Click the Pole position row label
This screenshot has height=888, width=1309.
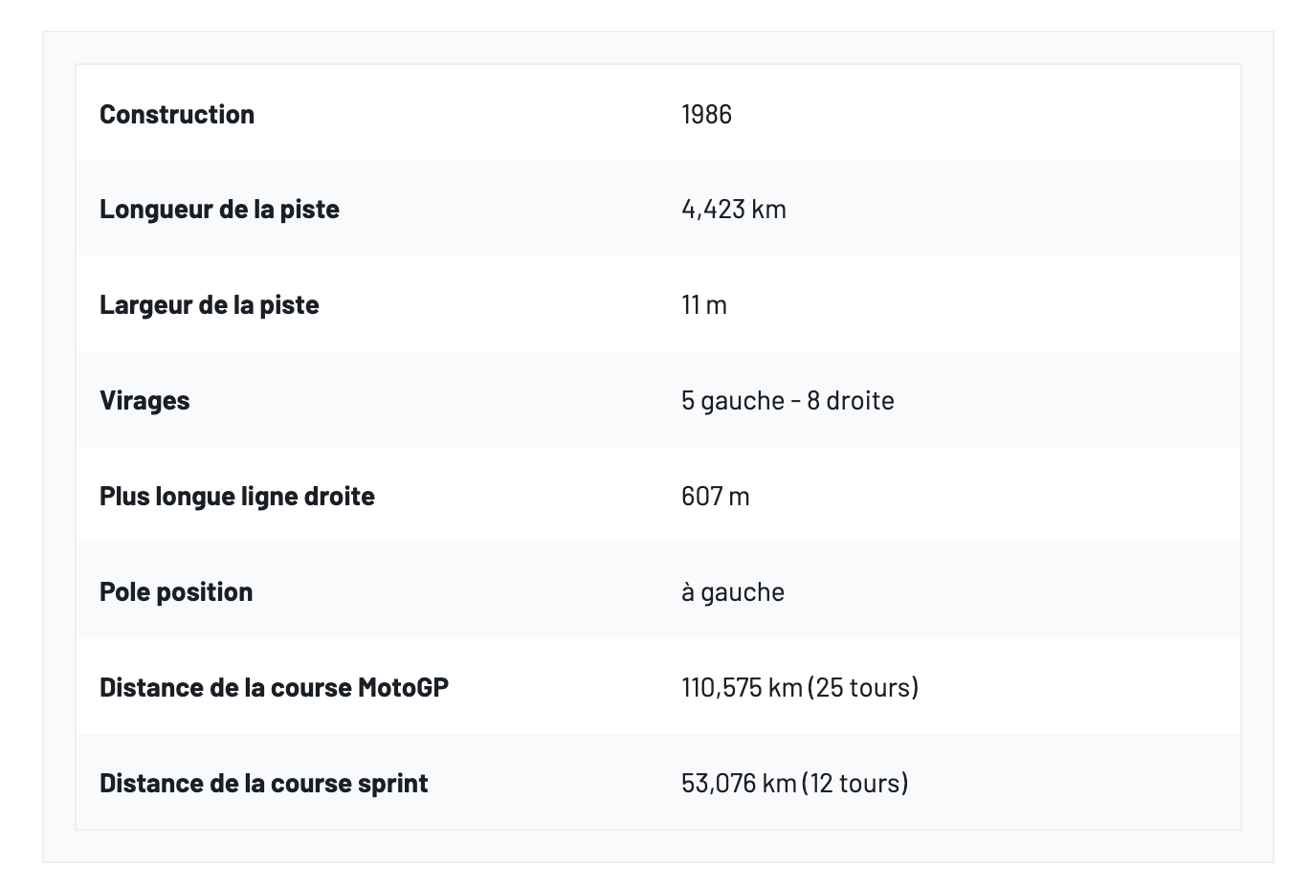pos(176,591)
